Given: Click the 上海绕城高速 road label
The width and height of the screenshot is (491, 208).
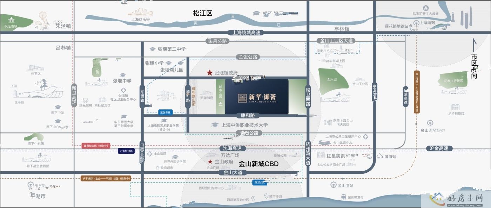Looking at the screenshot, I should point(247,33).
